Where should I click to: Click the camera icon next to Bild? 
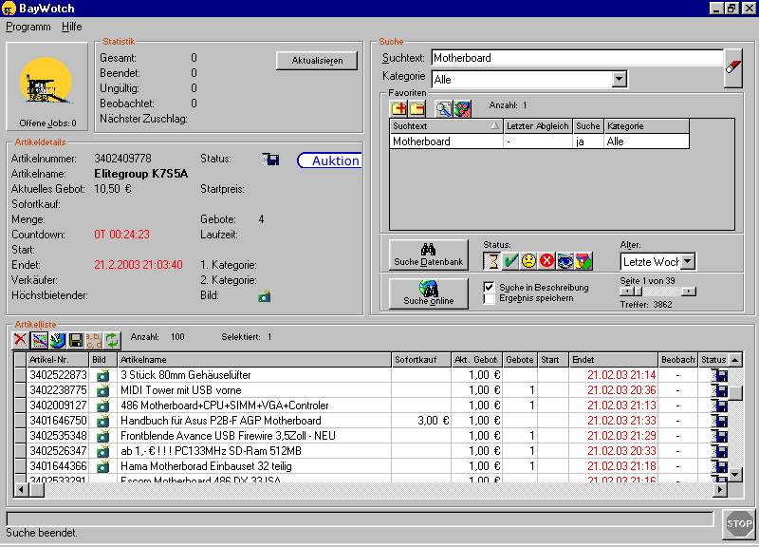click(264, 296)
